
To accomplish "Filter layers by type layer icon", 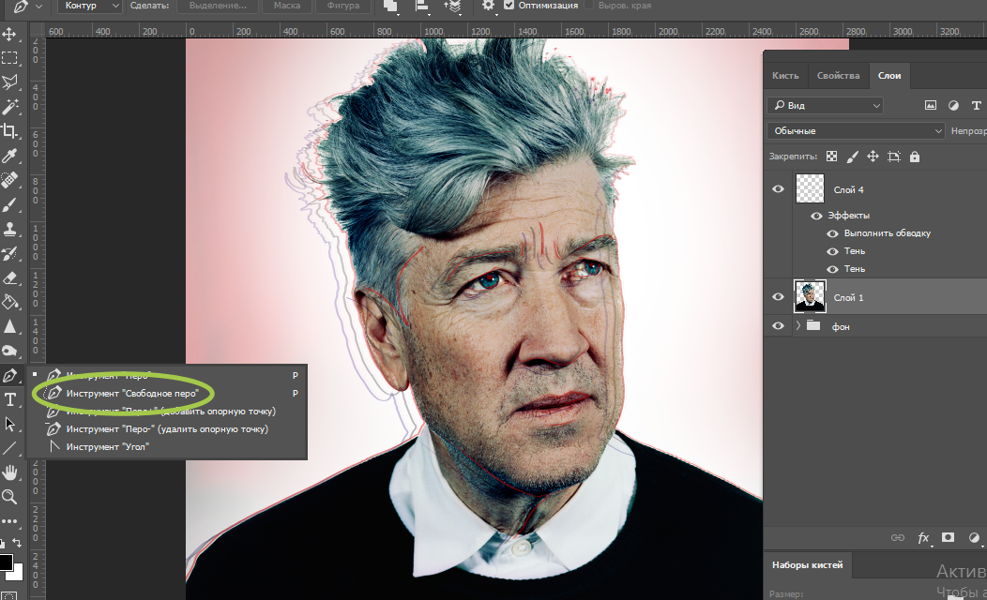I will coord(977,105).
